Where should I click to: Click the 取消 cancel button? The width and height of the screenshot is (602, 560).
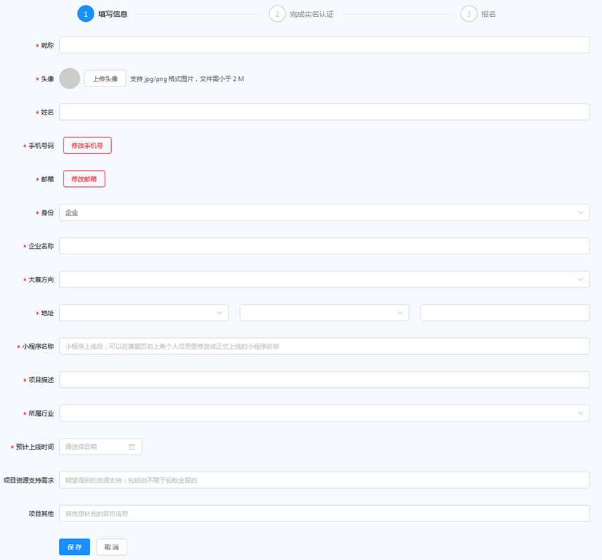click(112, 547)
